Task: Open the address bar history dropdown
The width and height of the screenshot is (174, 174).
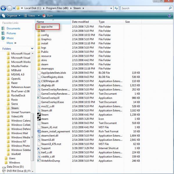Action: coord(111,8)
